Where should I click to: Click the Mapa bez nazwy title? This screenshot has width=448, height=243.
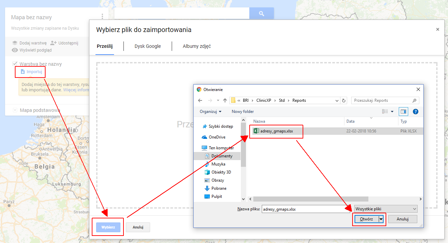(31, 17)
